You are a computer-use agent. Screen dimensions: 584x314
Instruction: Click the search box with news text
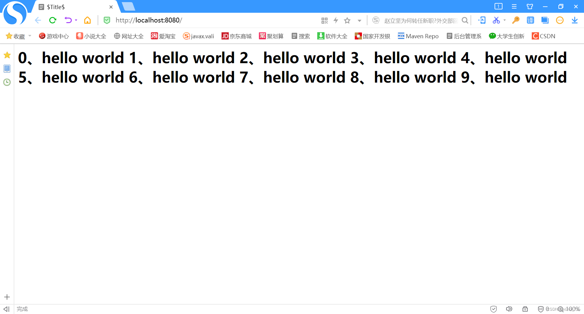coord(421,21)
